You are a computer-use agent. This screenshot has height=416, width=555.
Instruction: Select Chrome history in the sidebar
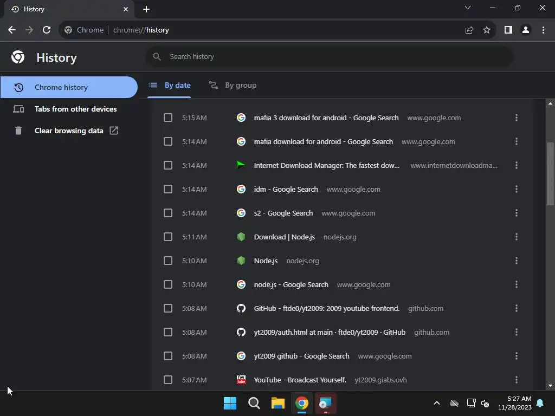pyautogui.click(x=69, y=87)
